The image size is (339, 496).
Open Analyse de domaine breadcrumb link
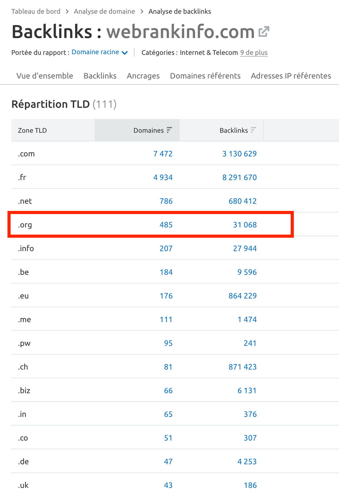pos(104,12)
